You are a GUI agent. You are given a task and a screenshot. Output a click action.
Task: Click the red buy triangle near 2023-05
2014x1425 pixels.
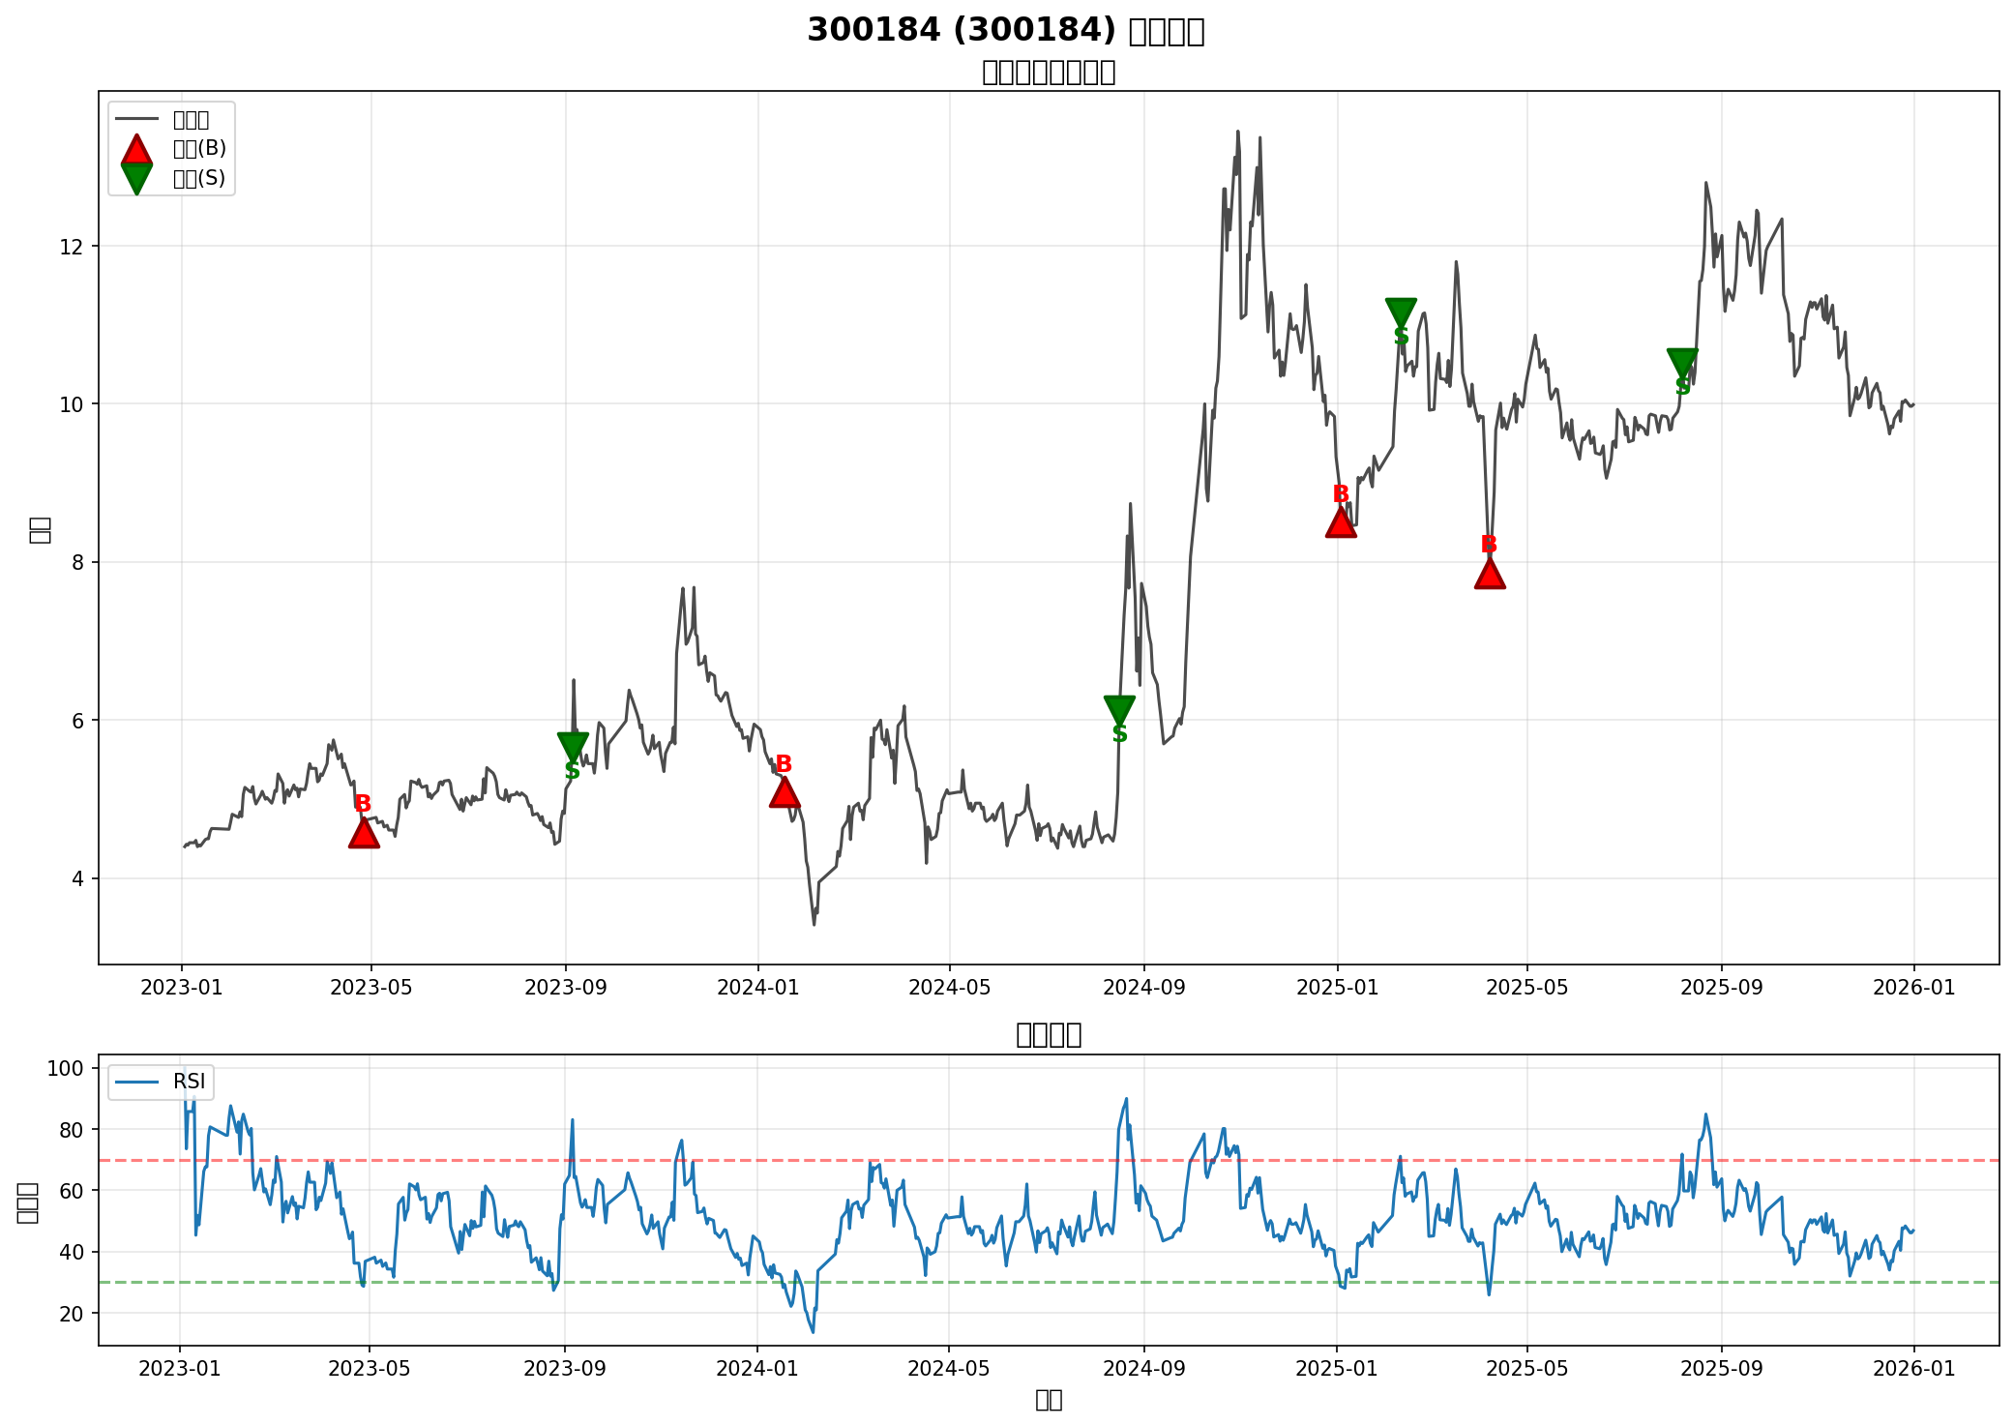click(364, 833)
